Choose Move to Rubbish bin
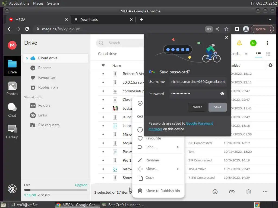Image resolution: width=278 pixels, height=208 pixels. [159, 191]
